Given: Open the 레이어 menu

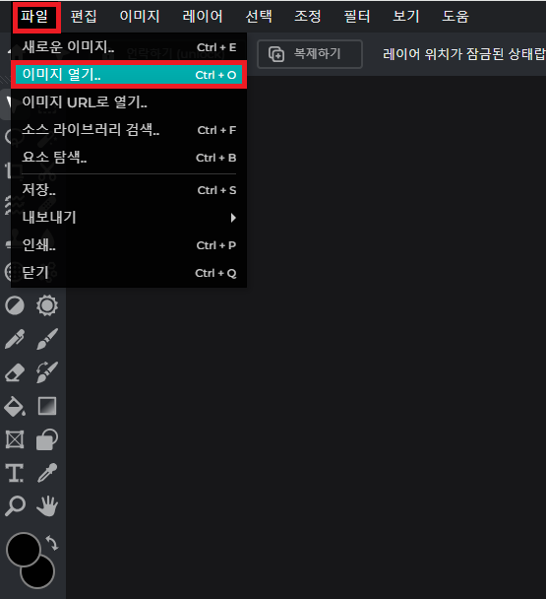Looking at the screenshot, I should pyautogui.click(x=203, y=17).
